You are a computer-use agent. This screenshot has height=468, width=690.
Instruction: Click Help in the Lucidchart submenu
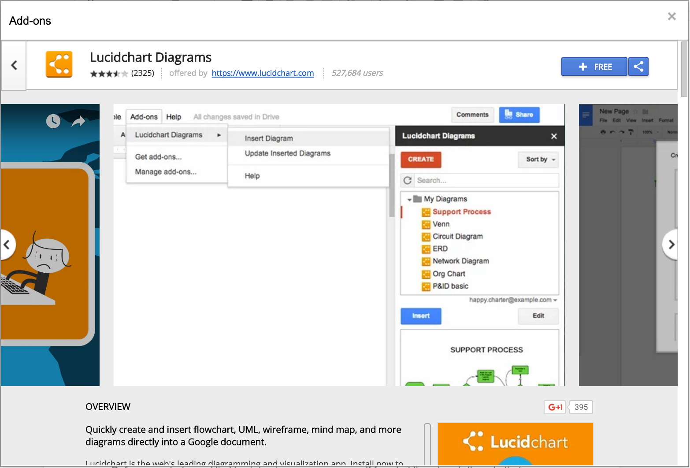[x=252, y=176]
